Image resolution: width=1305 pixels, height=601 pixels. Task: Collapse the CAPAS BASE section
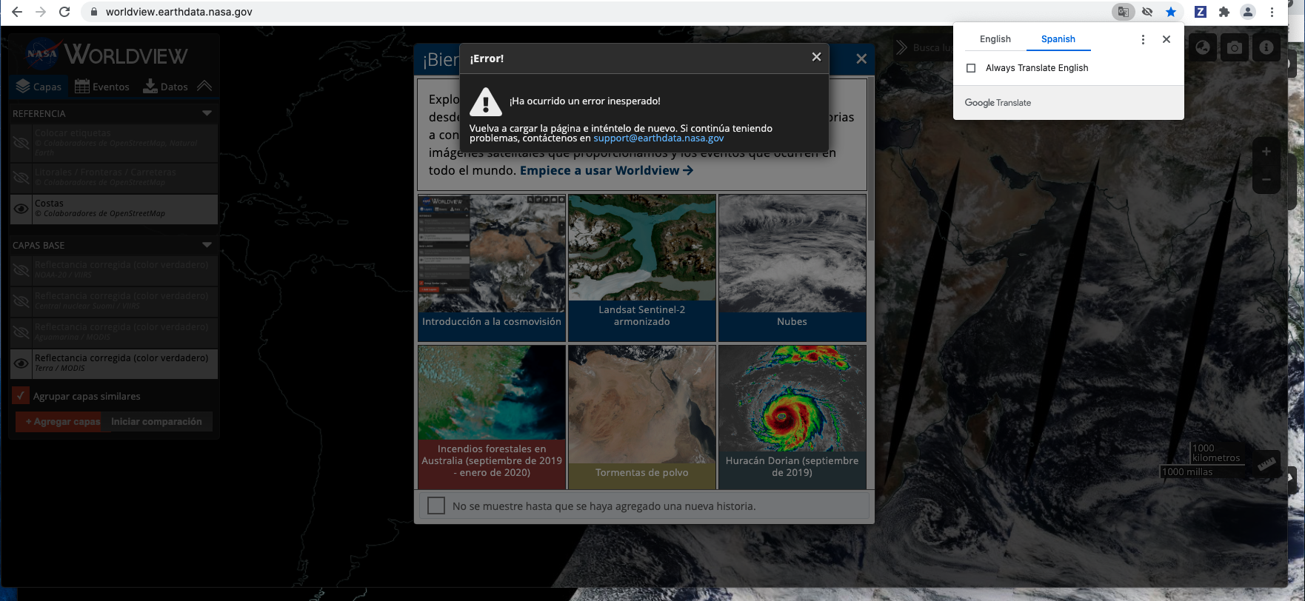207,245
